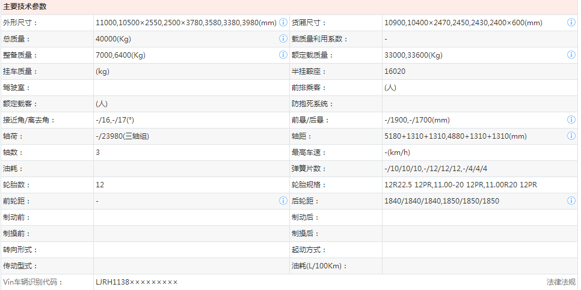Click info icon in 总质量 row
Image resolution: width=581 pixels, height=290 pixels.
(x=283, y=39)
